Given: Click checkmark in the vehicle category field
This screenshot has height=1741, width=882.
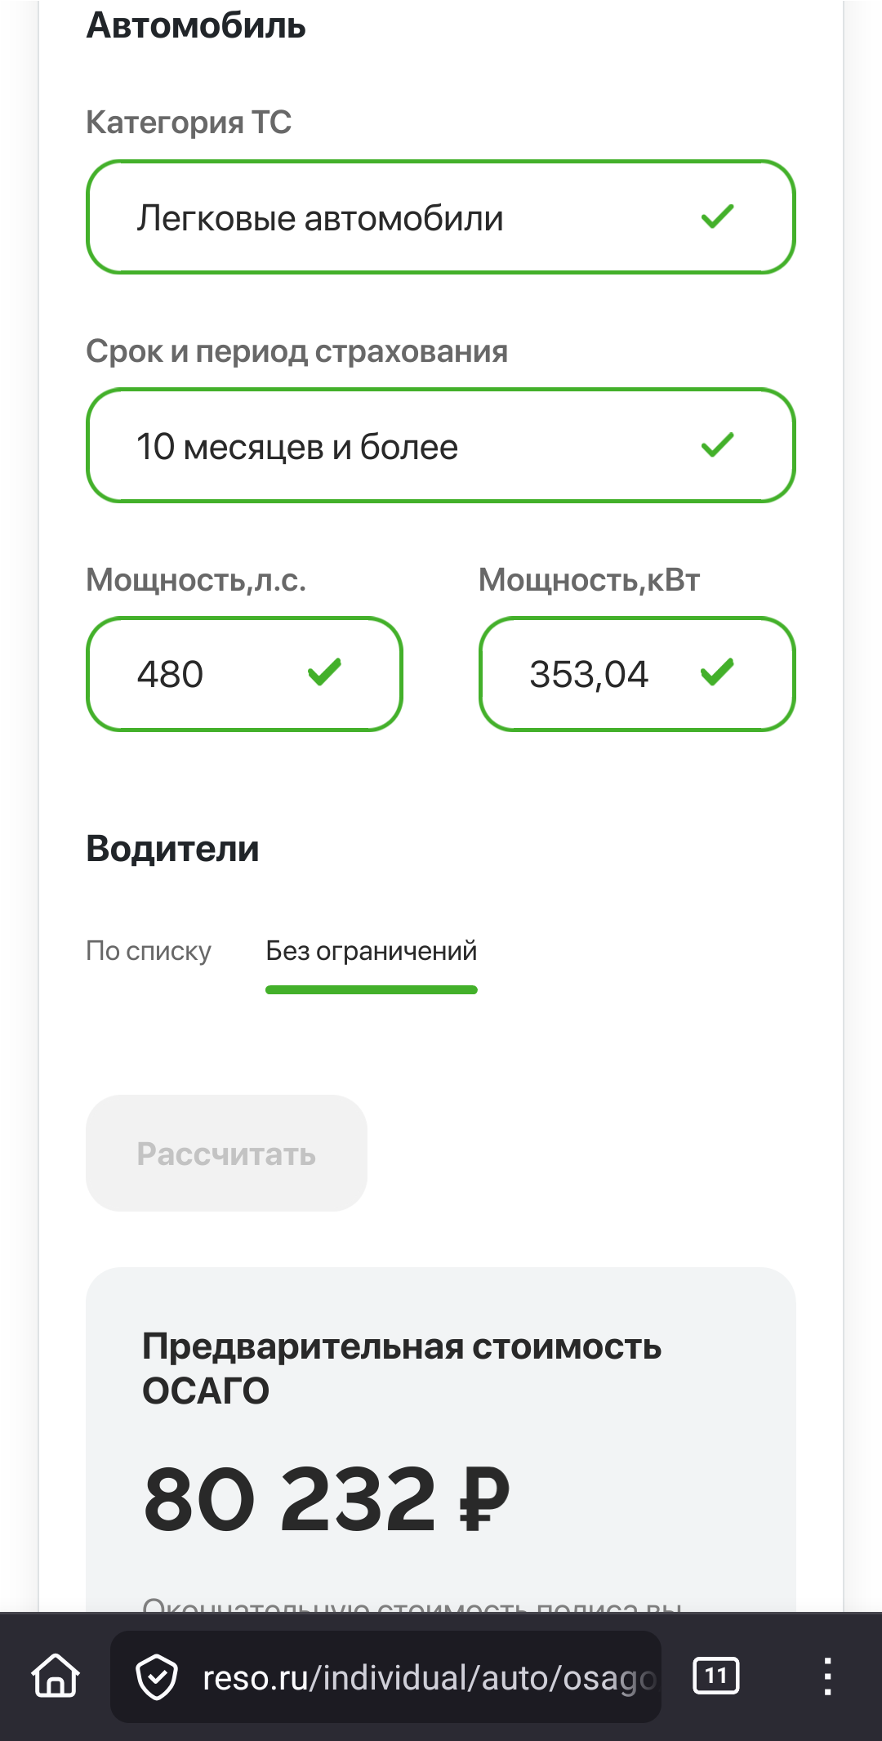Looking at the screenshot, I should pyautogui.click(x=717, y=217).
